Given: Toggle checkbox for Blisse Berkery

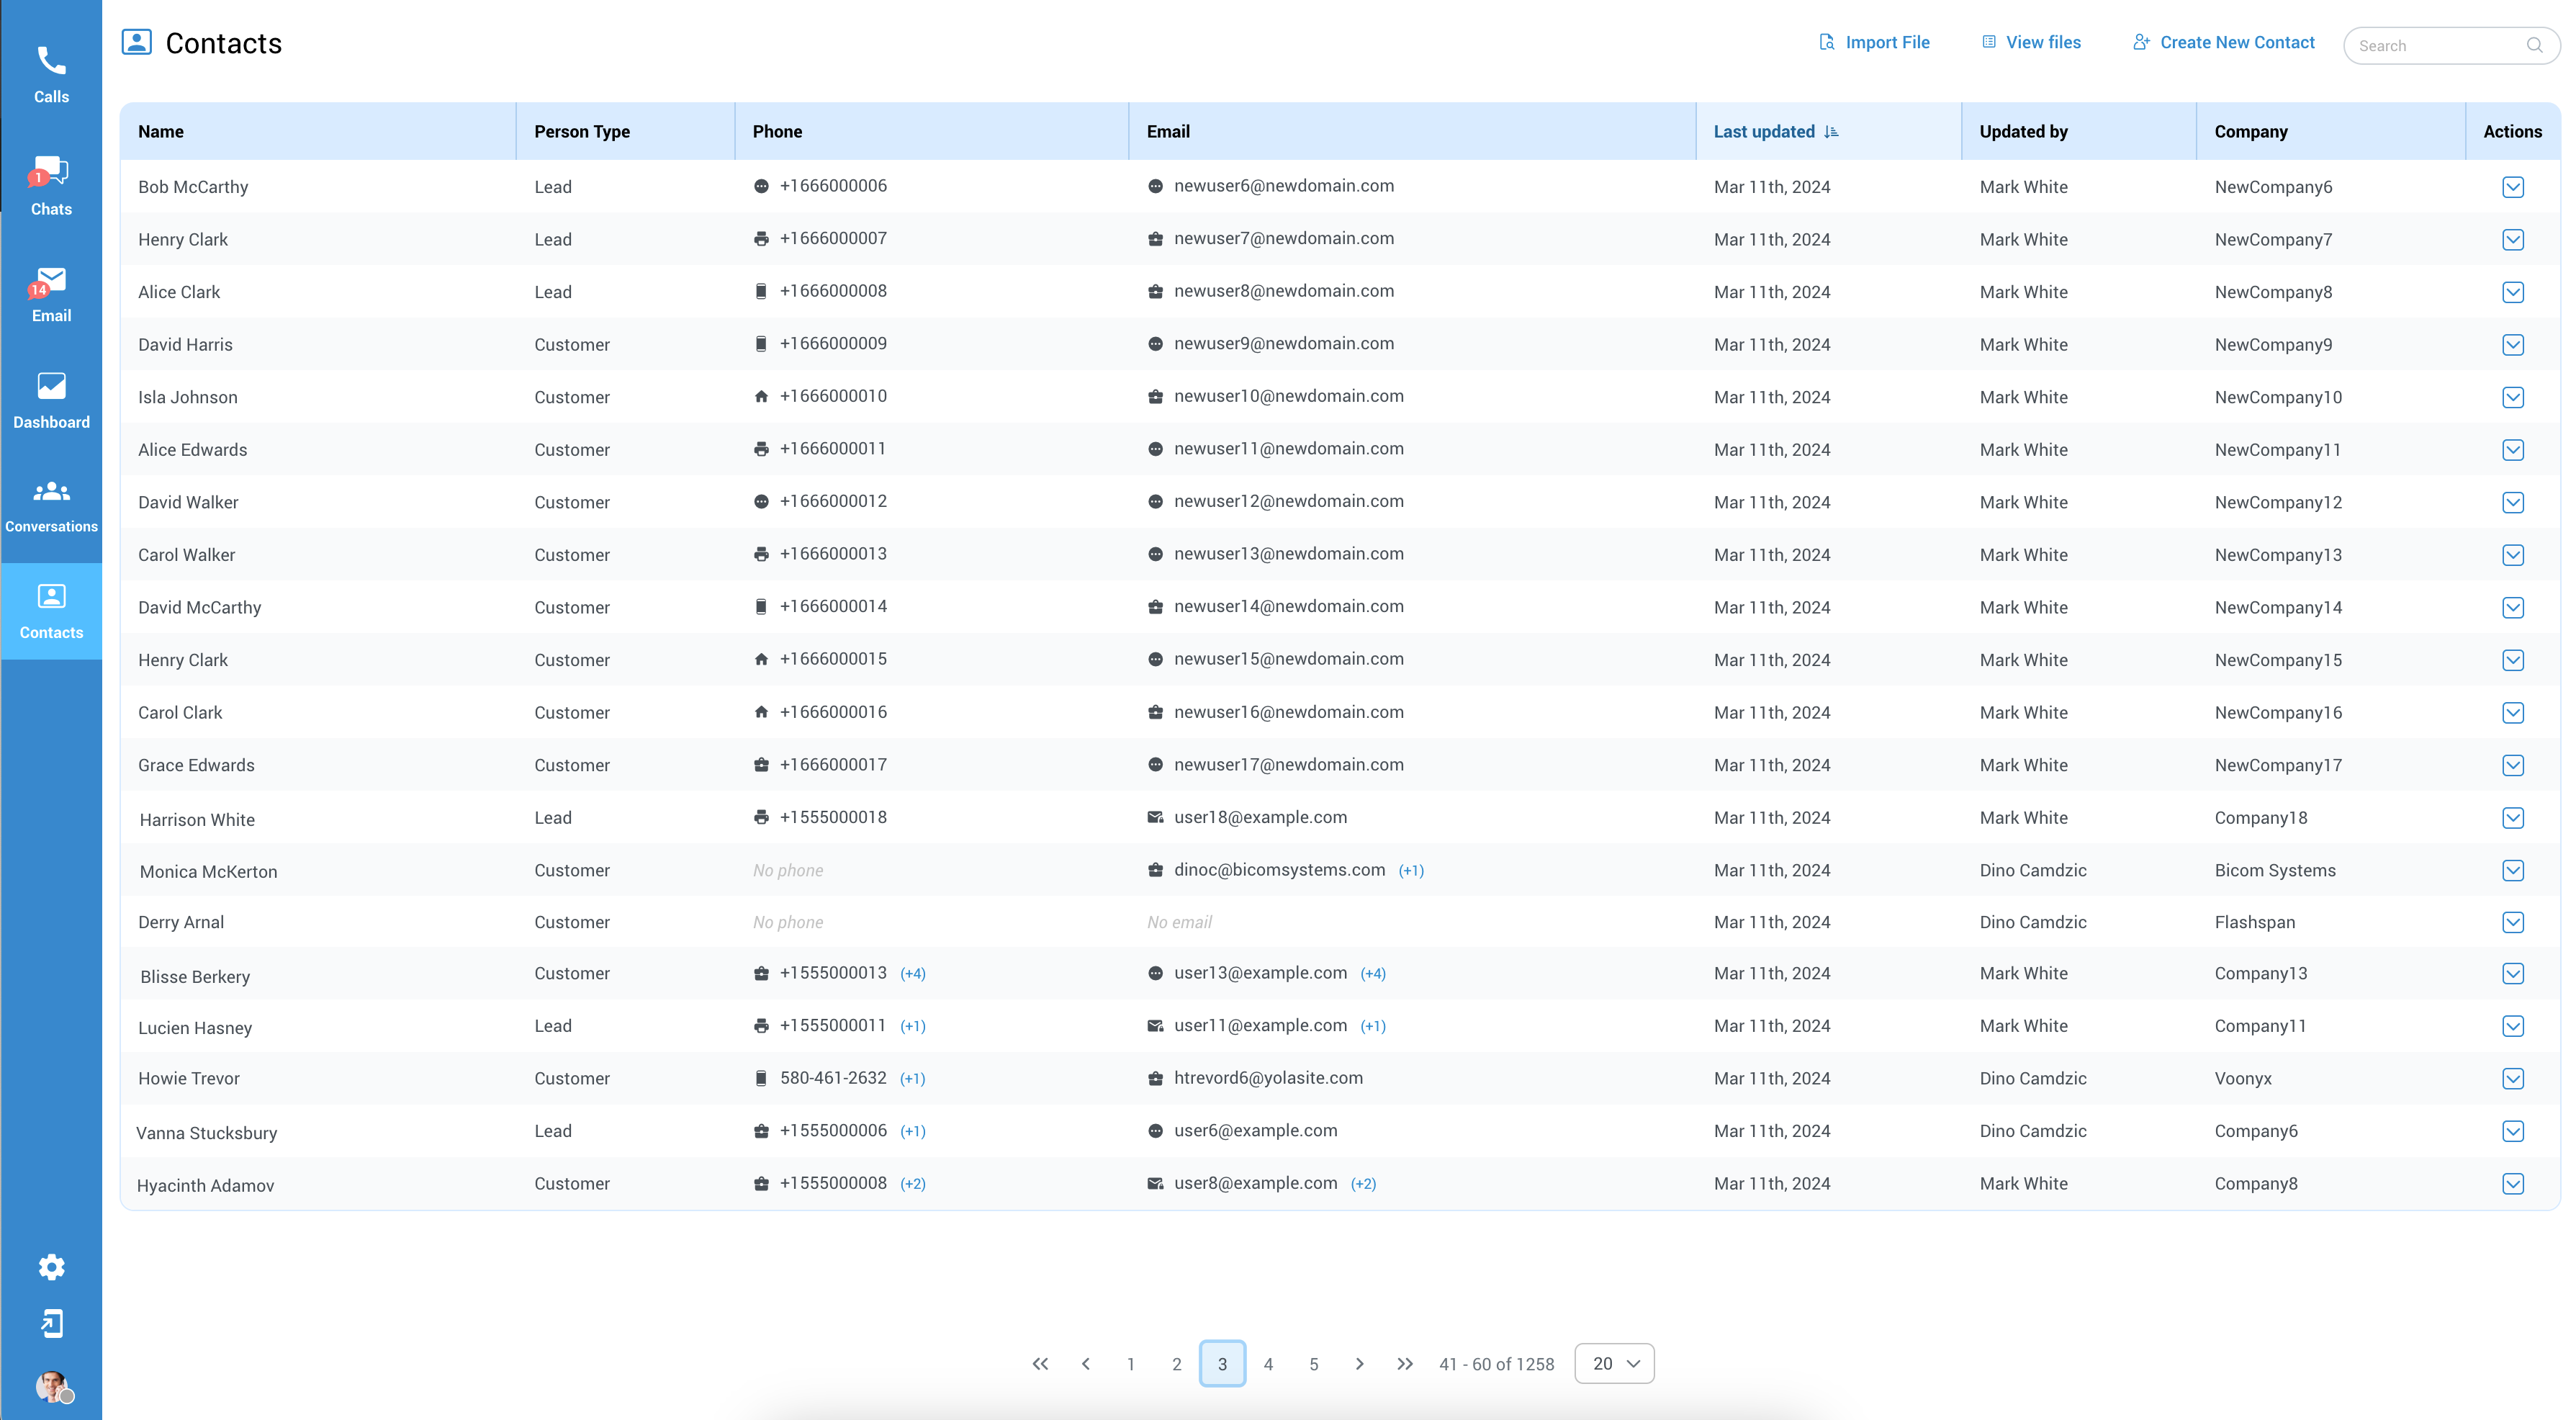Looking at the screenshot, I should (2513, 974).
